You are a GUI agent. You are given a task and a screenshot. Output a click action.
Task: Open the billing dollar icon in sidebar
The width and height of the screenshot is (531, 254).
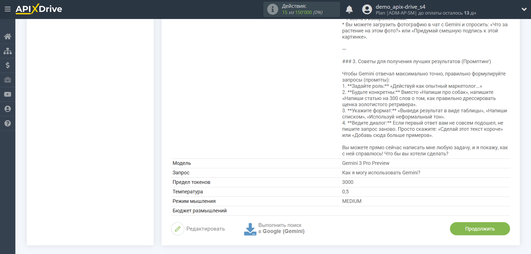8,65
